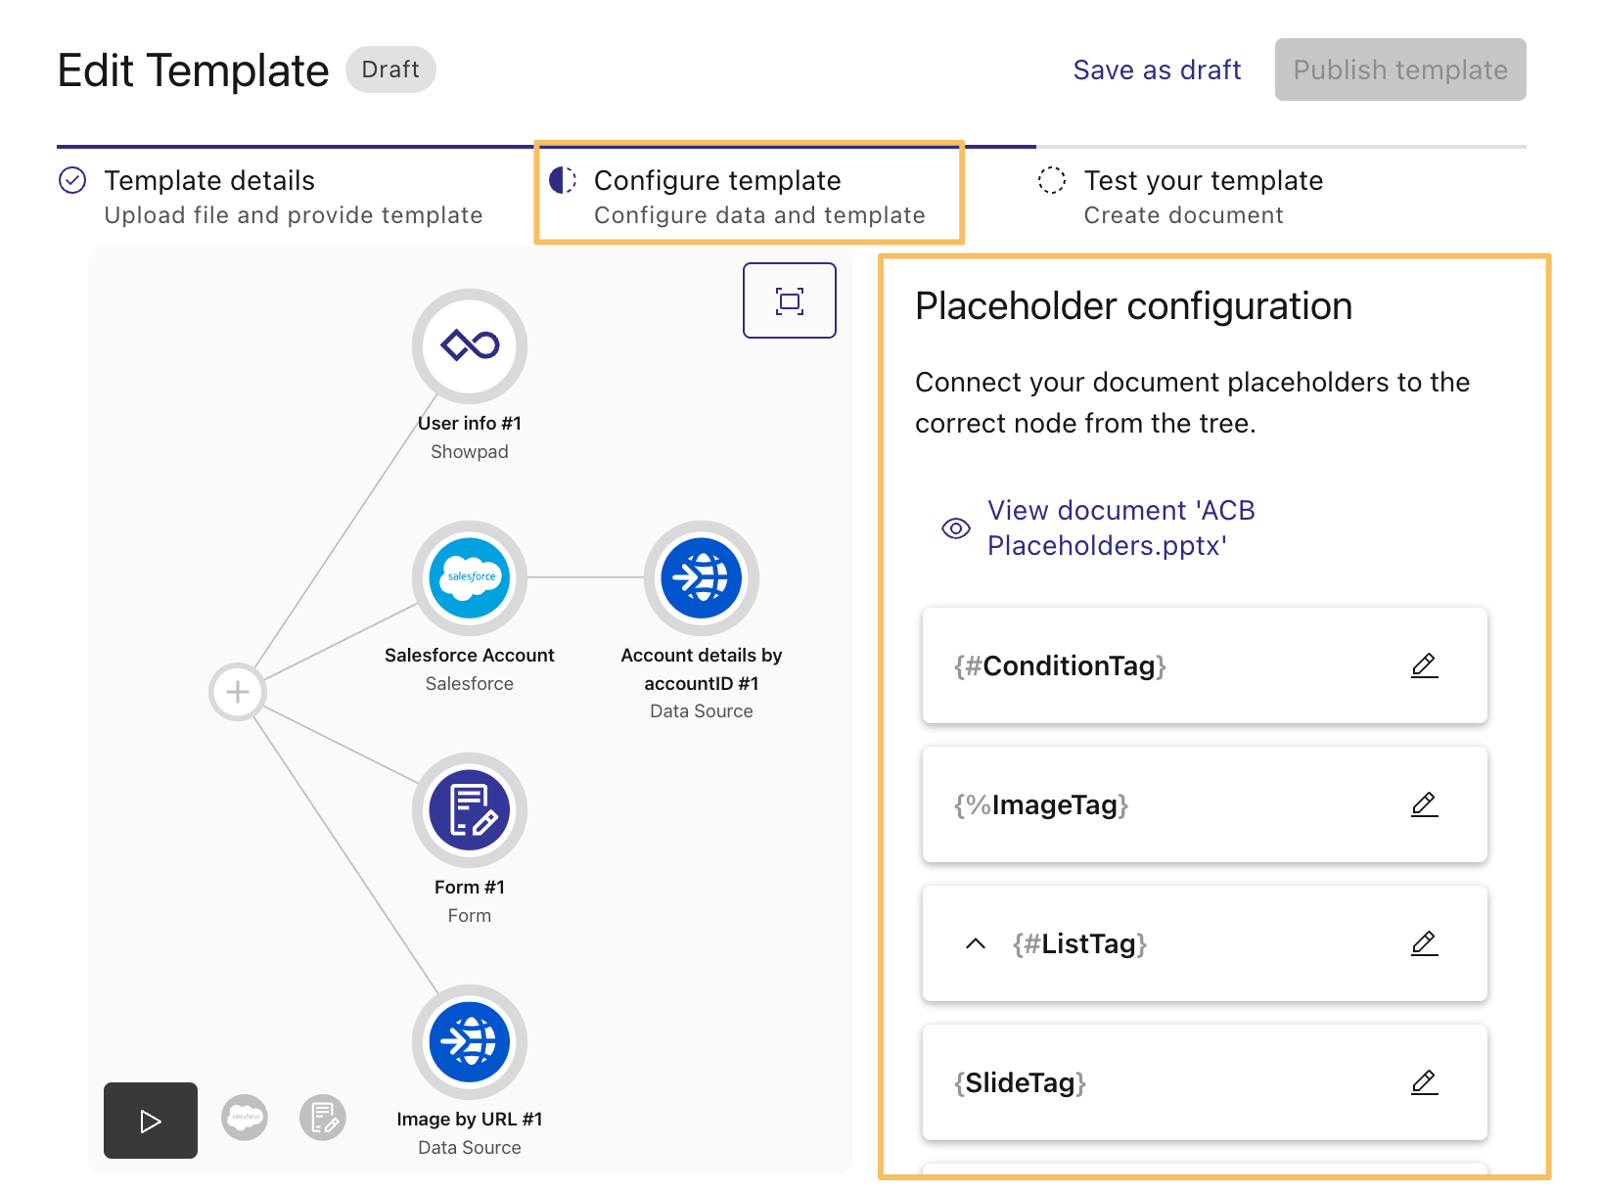Click the Publish template button
This screenshot has width=1599, height=1192.
click(x=1400, y=69)
